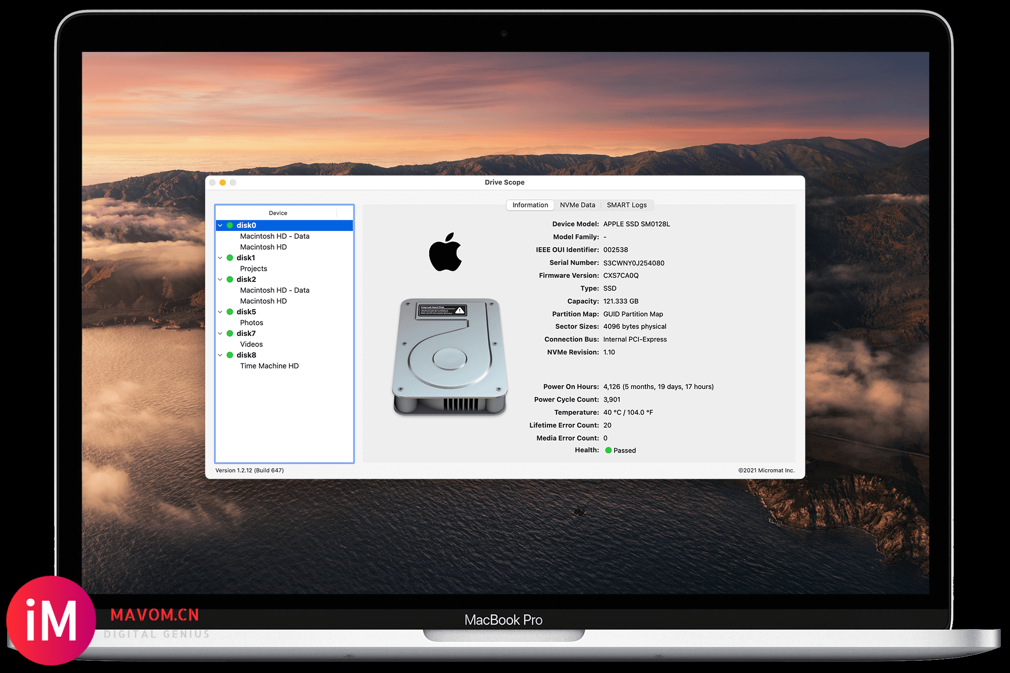Click the green status dot beside disk8
Viewport: 1010px width, 673px height.
[x=230, y=355]
